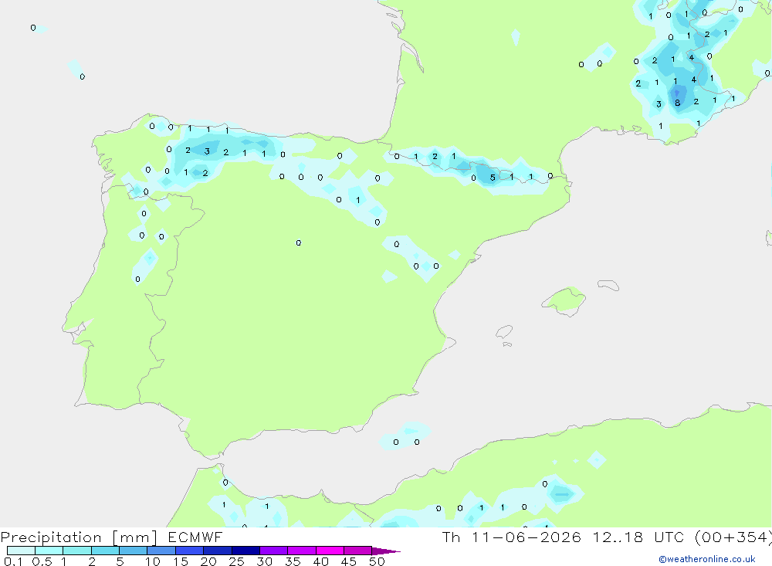
Task: Click the Ibiza island on the map
Action: pyautogui.click(x=504, y=331)
